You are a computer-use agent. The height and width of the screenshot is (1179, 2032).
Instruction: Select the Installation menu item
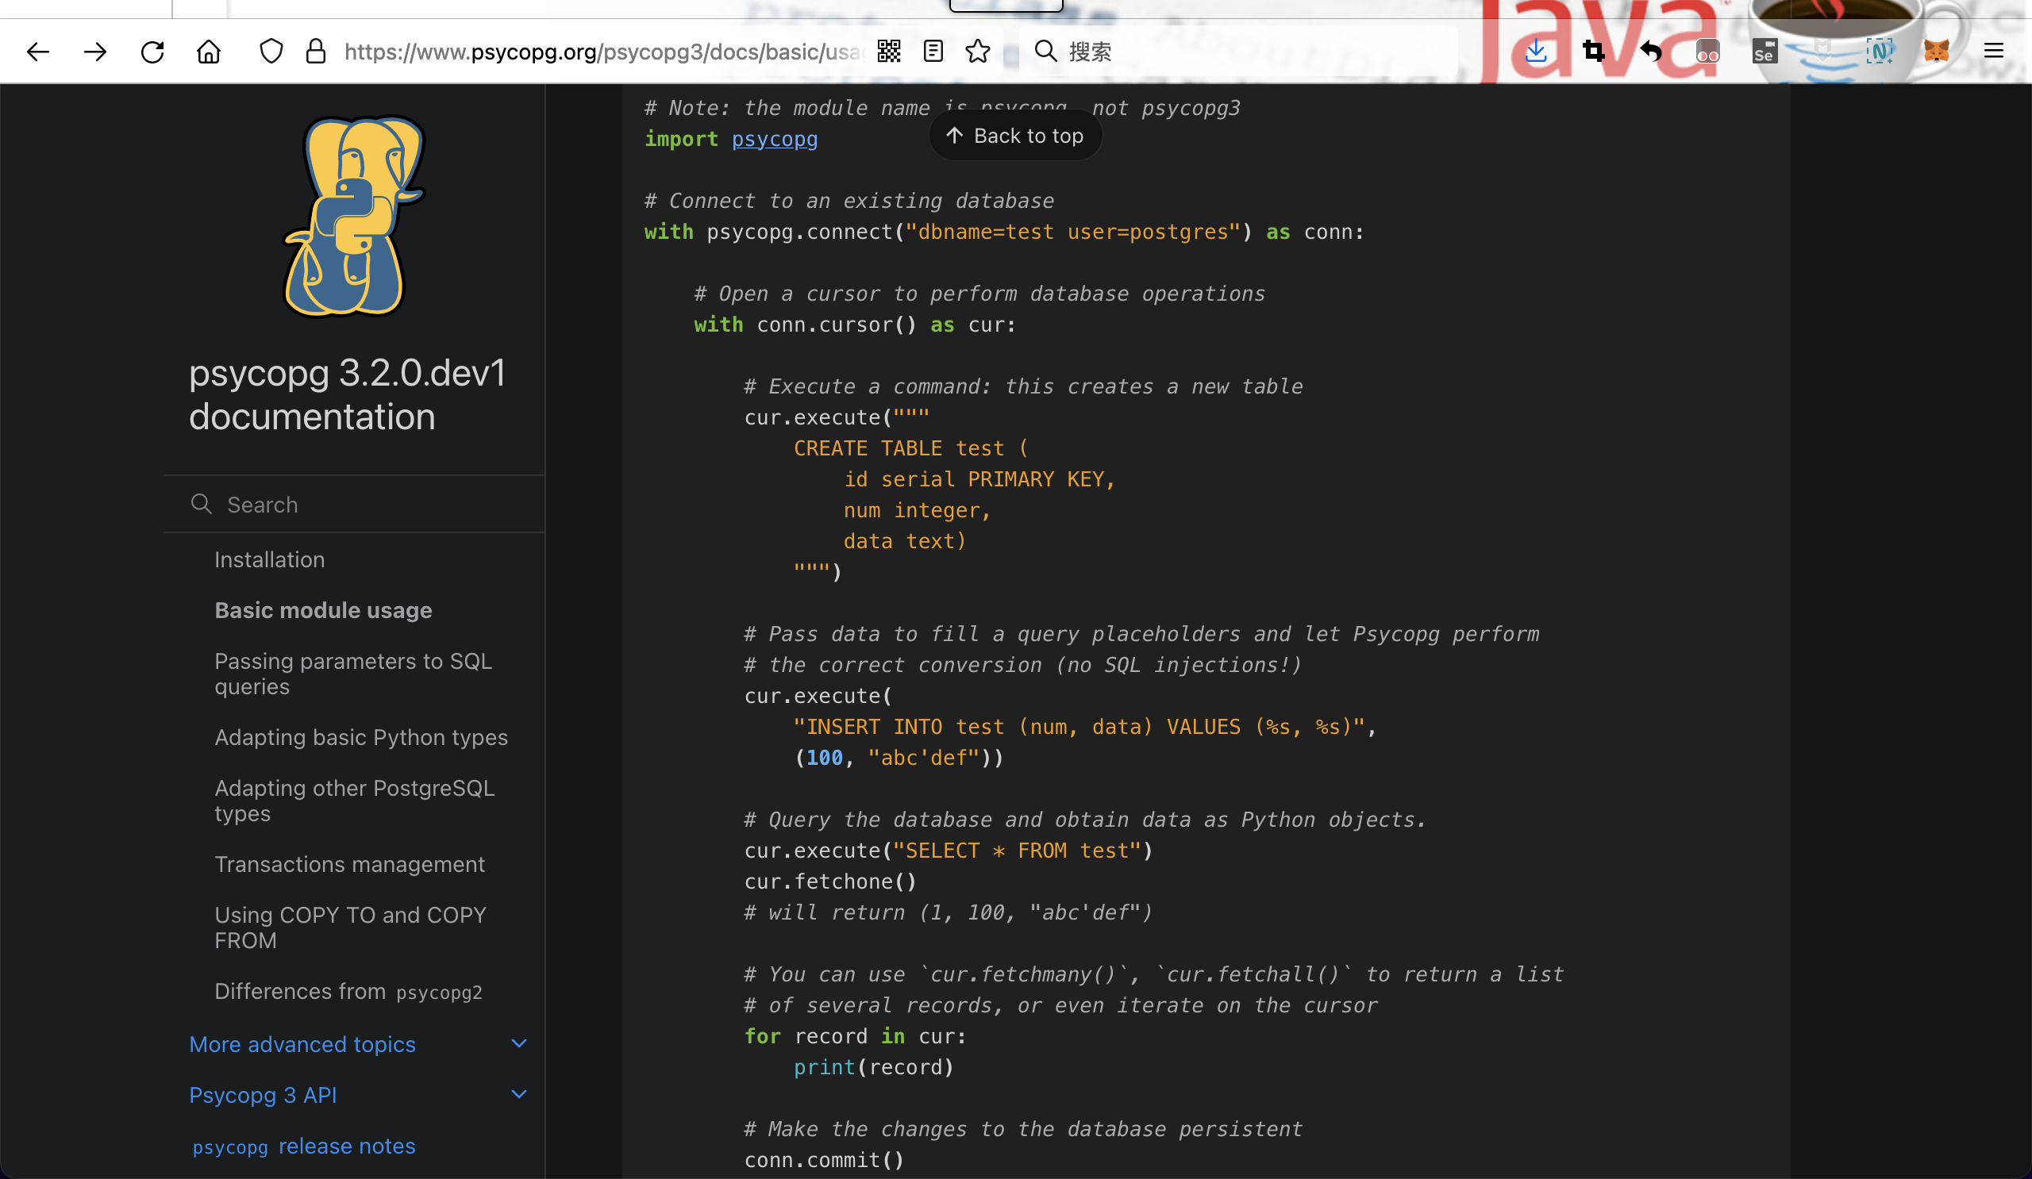[x=270, y=559]
